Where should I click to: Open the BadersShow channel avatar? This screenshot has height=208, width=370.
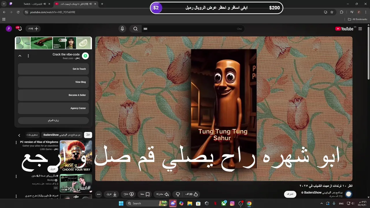pyautogui.click(x=349, y=194)
